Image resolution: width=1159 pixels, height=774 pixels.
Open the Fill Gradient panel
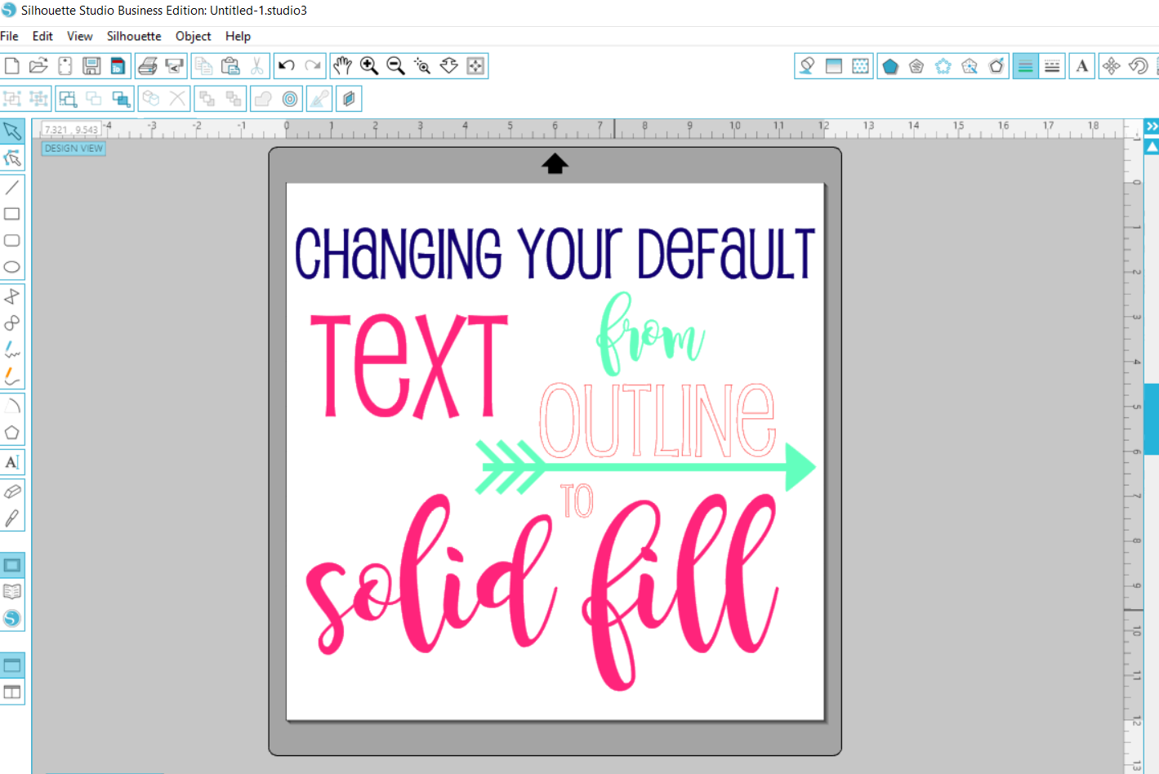[834, 66]
